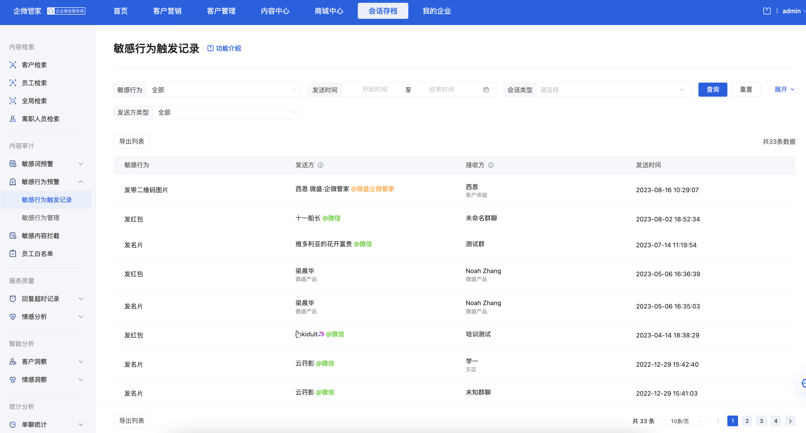Click the 企业微信服务商 badge in header
Screen dimensions: 806x433
[x=66, y=11]
